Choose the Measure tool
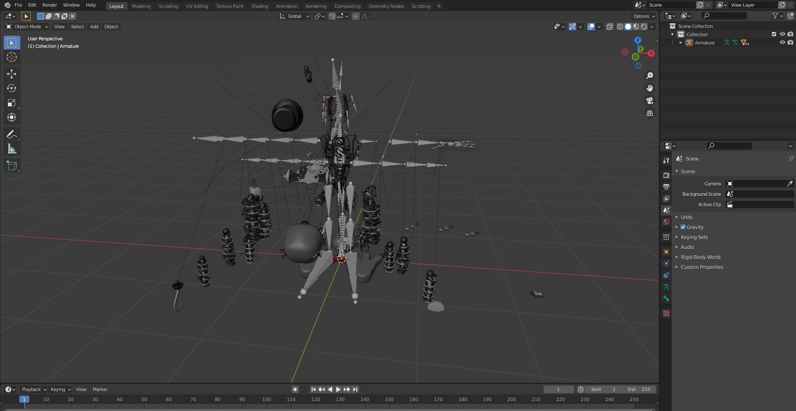The height and width of the screenshot is (411, 796). click(x=12, y=149)
